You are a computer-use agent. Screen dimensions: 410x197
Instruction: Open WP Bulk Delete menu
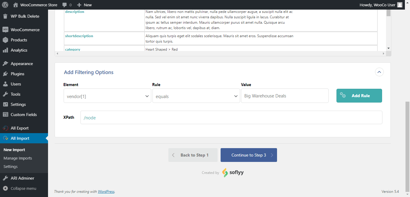(24, 16)
